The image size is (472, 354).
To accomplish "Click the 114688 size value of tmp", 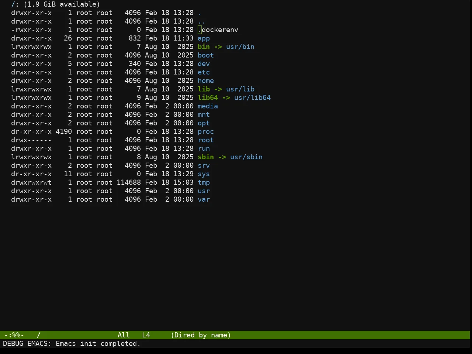I will [x=129, y=183].
